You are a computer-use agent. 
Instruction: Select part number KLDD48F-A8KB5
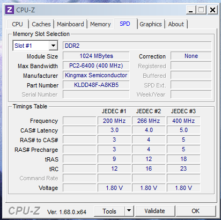pyautogui.click(x=96, y=85)
